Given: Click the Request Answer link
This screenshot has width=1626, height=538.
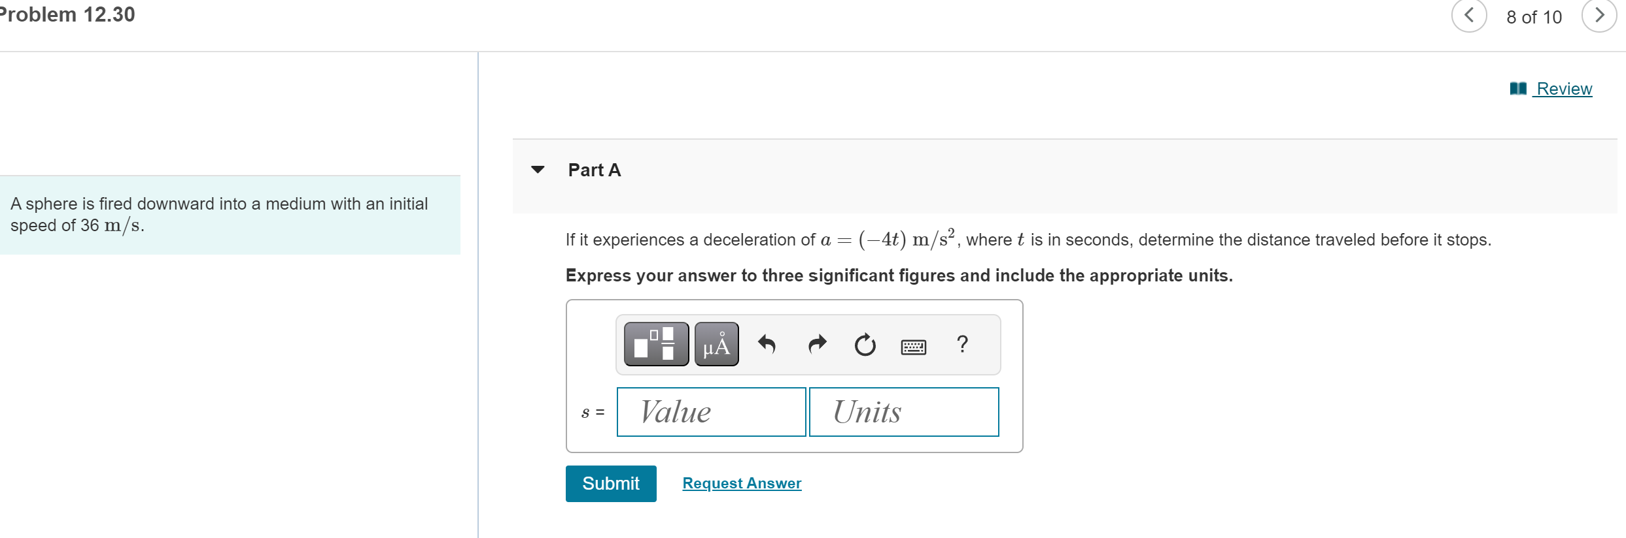Looking at the screenshot, I should tap(741, 483).
